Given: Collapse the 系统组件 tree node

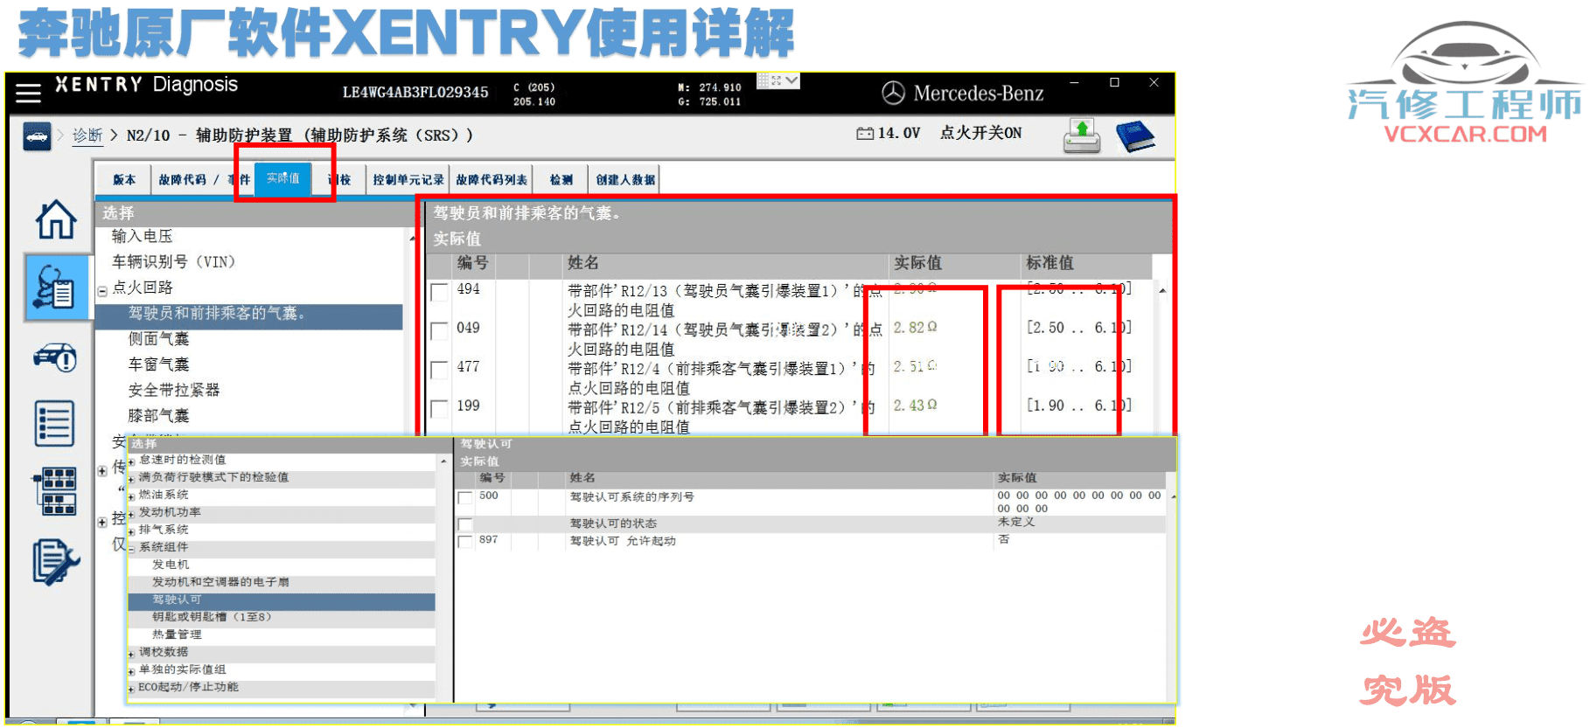Looking at the screenshot, I should click(131, 550).
